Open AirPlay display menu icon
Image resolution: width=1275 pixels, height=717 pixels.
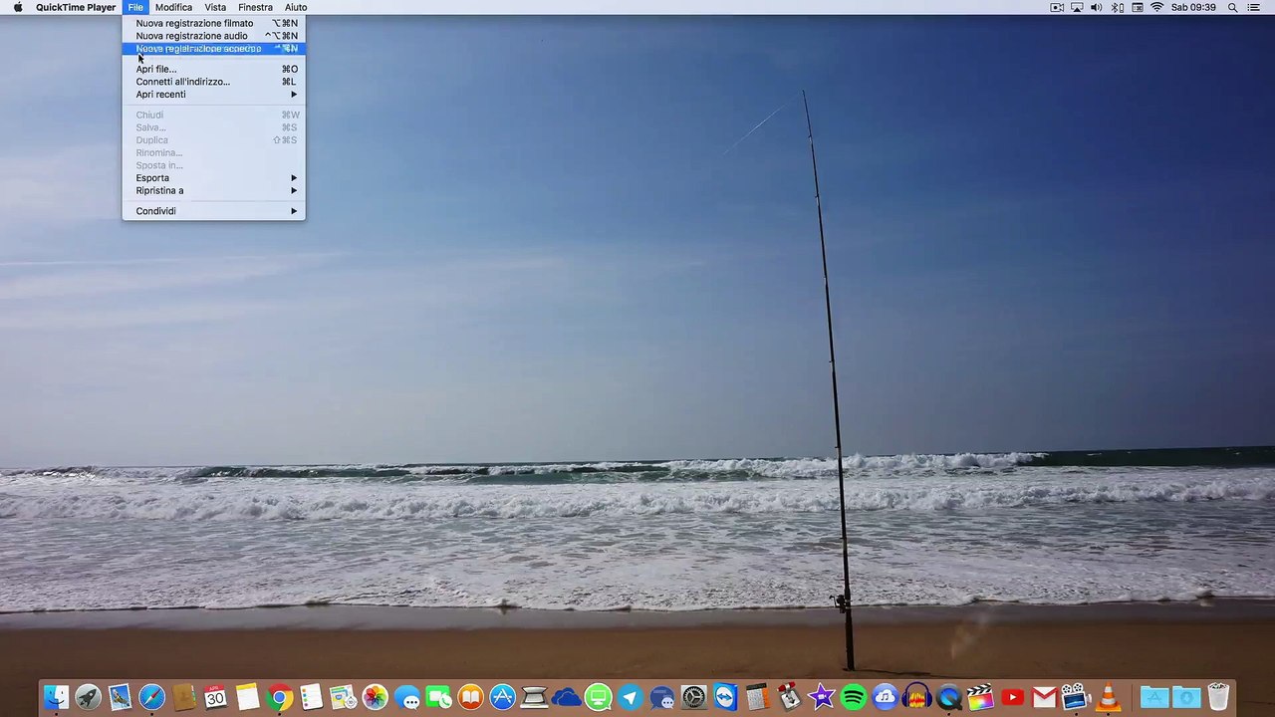tap(1077, 7)
